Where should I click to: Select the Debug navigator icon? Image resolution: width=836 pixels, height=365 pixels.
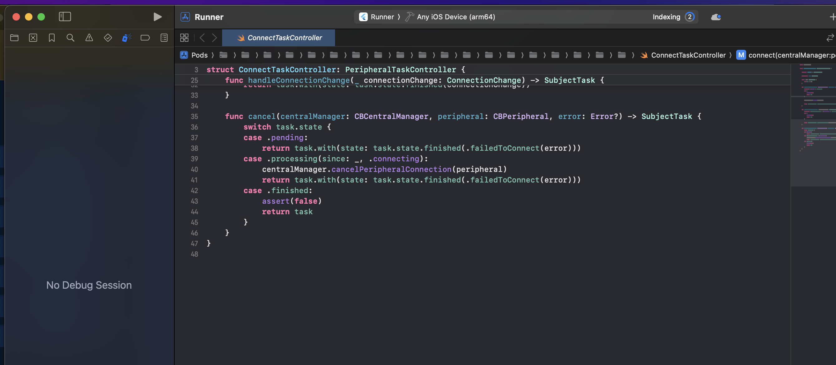(127, 38)
